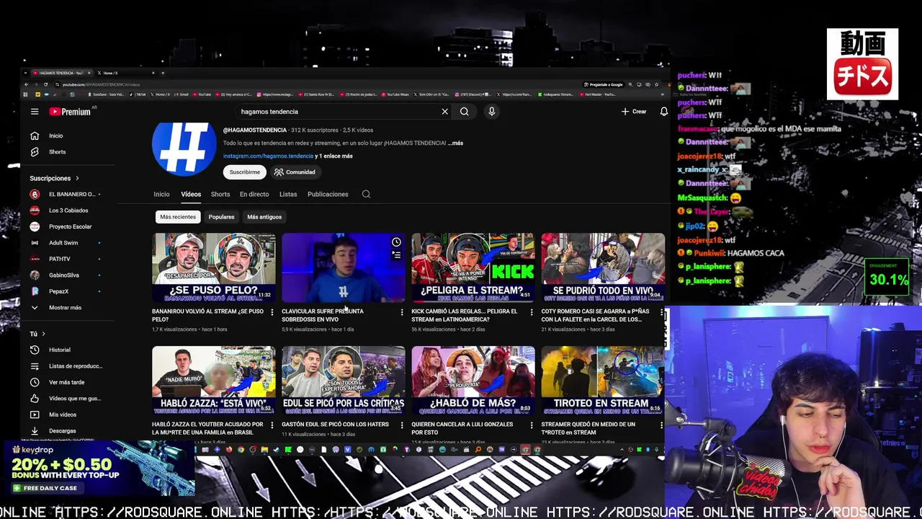Expand the Tú section chevron

tap(43, 334)
